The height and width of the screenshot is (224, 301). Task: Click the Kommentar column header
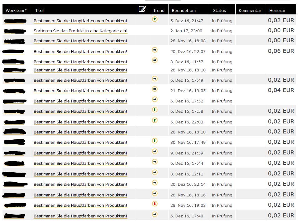250,10
